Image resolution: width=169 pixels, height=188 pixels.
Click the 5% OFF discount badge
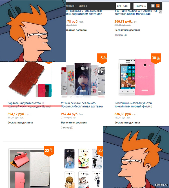102,59
